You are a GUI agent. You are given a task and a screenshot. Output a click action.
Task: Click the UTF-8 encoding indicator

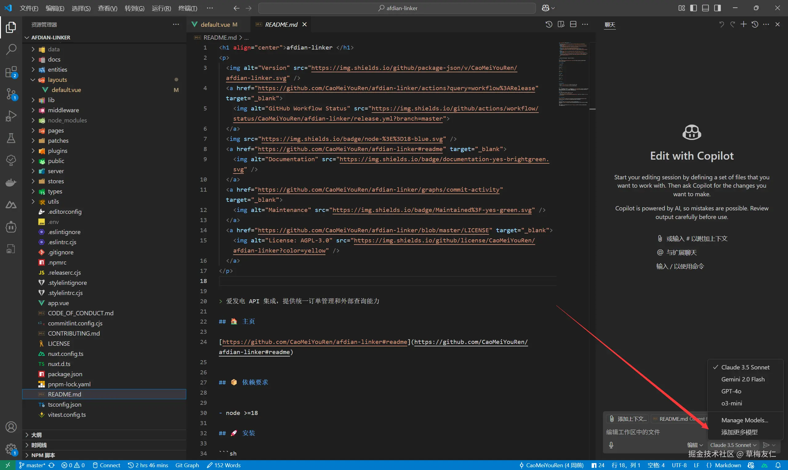point(679,465)
